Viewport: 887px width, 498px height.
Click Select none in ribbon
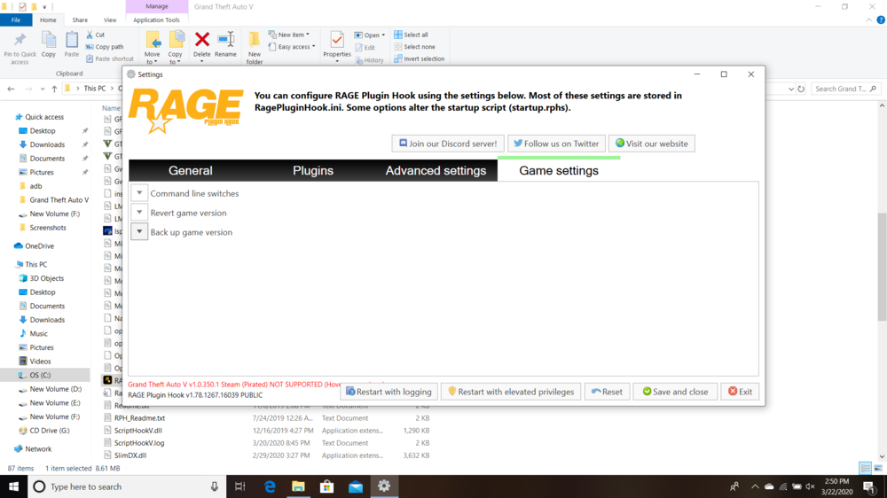click(414, 47)
